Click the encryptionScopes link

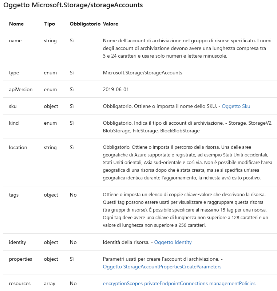click(x=123, y=283)
